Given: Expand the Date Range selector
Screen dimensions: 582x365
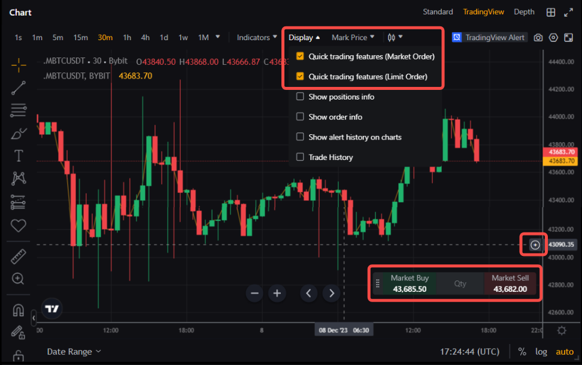Looking at the screenshot, I should point(74,352).
